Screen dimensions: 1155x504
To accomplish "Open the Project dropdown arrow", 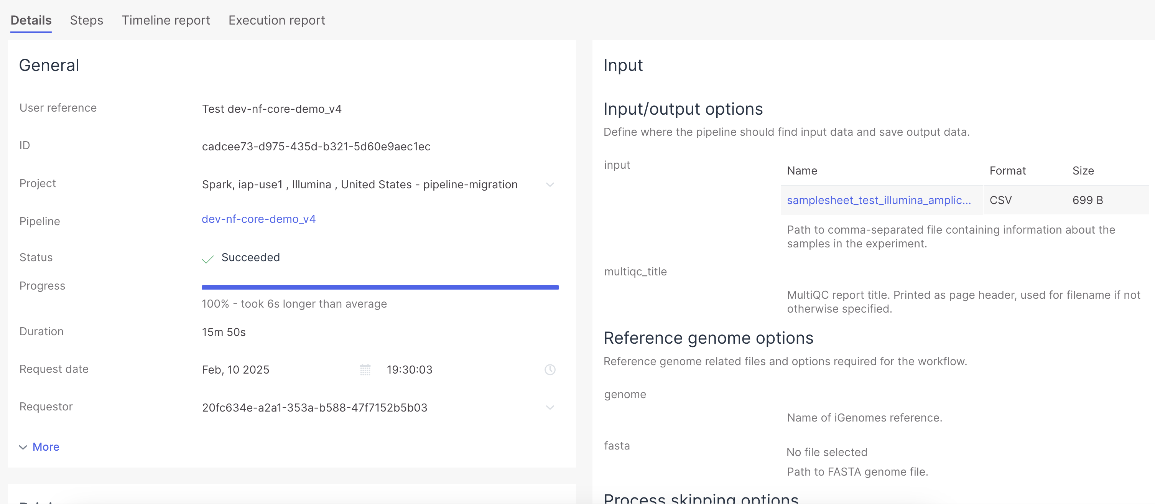I will point(550,185).
